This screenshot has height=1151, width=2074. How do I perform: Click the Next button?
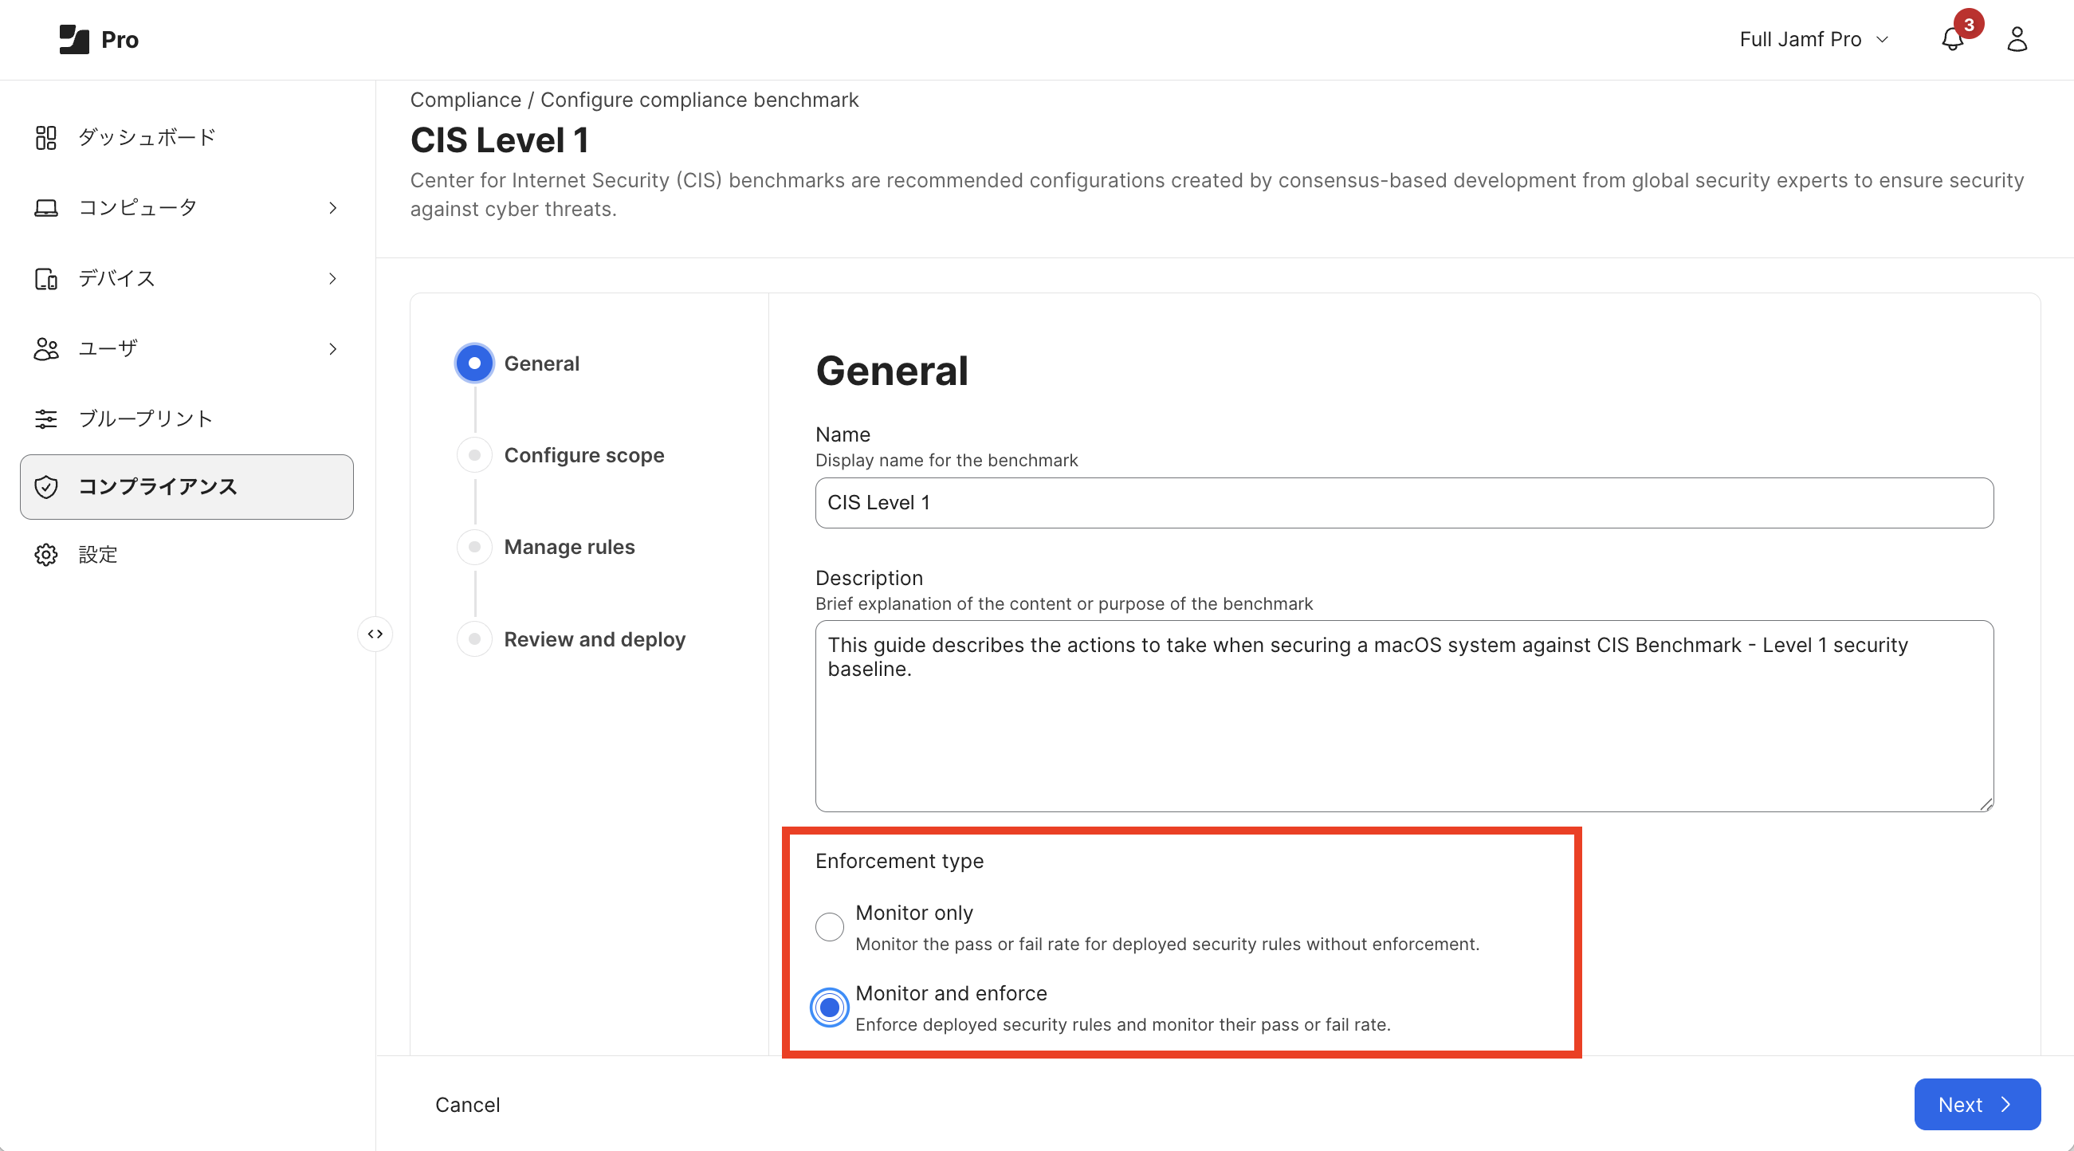pyautogui.click(x=1977, y=1104)
